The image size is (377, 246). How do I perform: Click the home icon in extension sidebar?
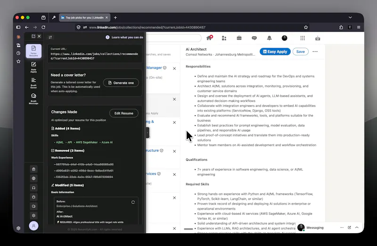[x=33, y=169]
